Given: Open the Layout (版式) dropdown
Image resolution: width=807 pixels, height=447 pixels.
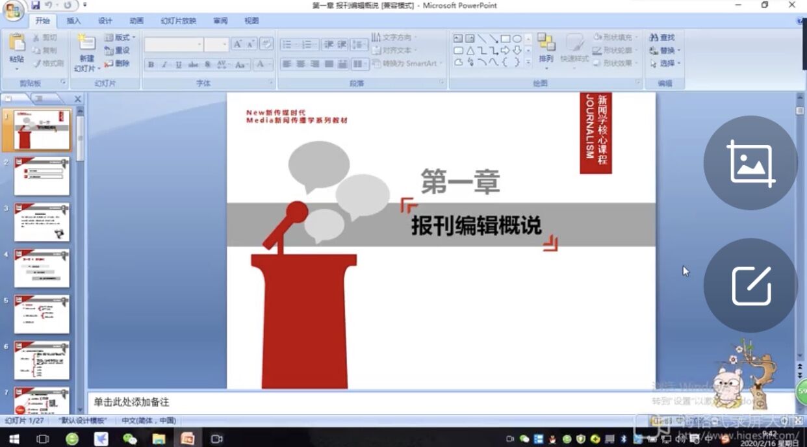Looking at the screenshot, I should [121, 38].
